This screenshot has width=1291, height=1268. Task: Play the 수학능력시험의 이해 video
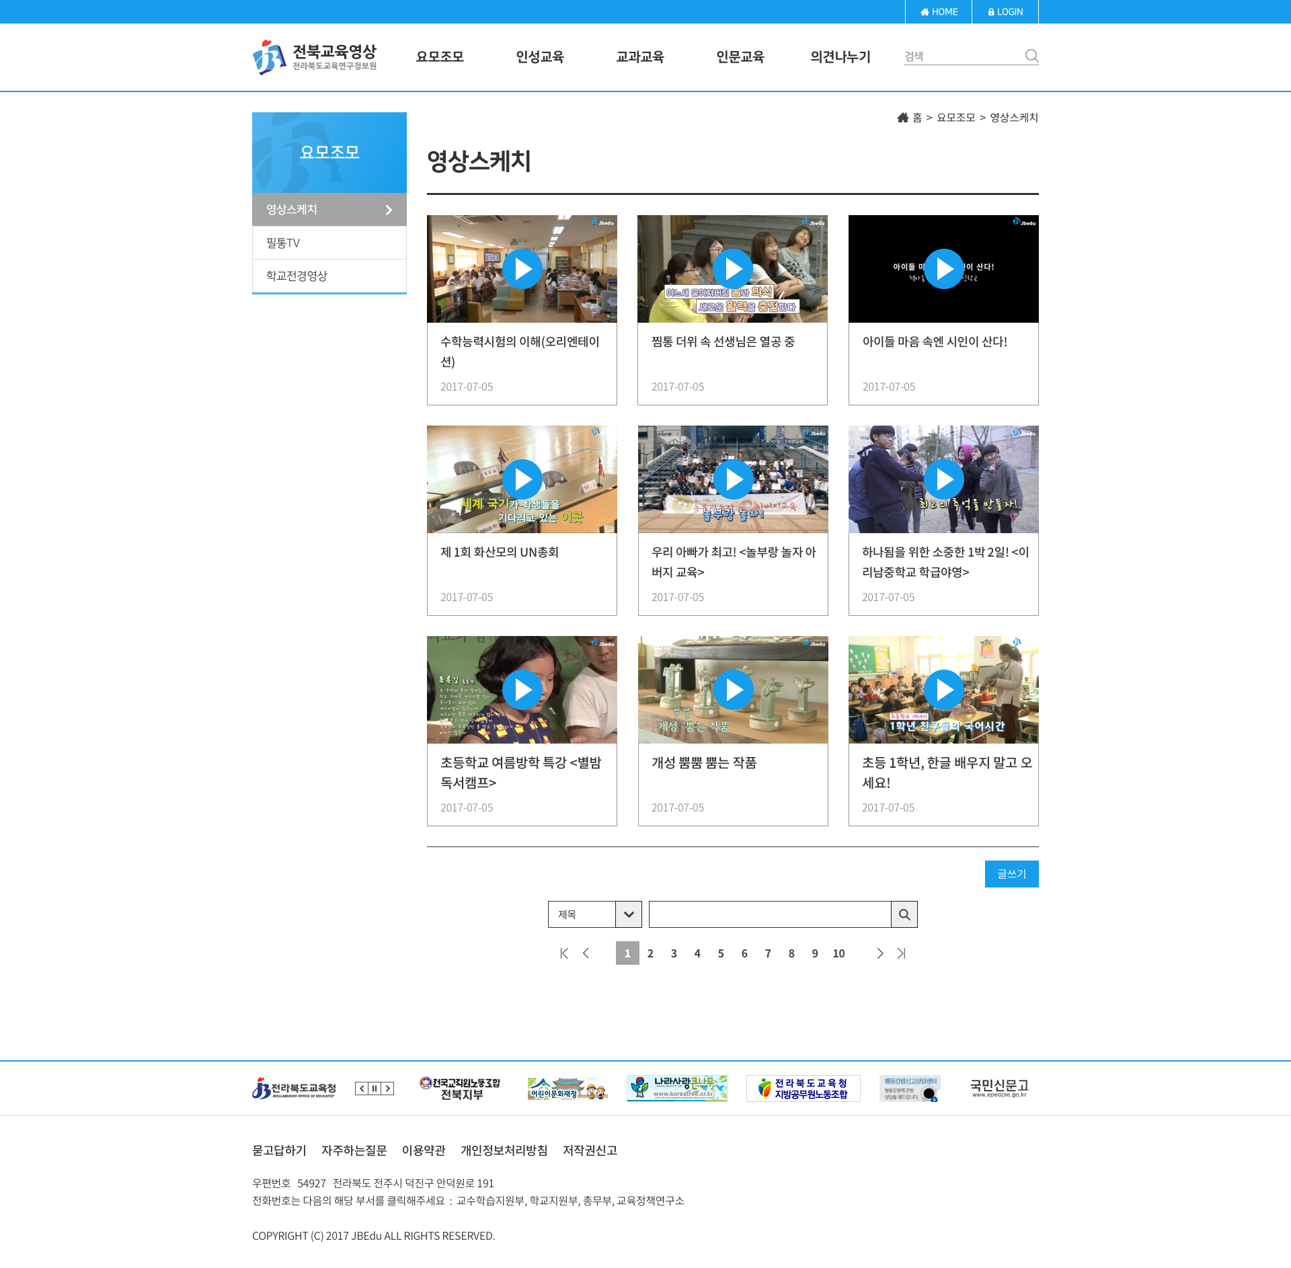522,269
